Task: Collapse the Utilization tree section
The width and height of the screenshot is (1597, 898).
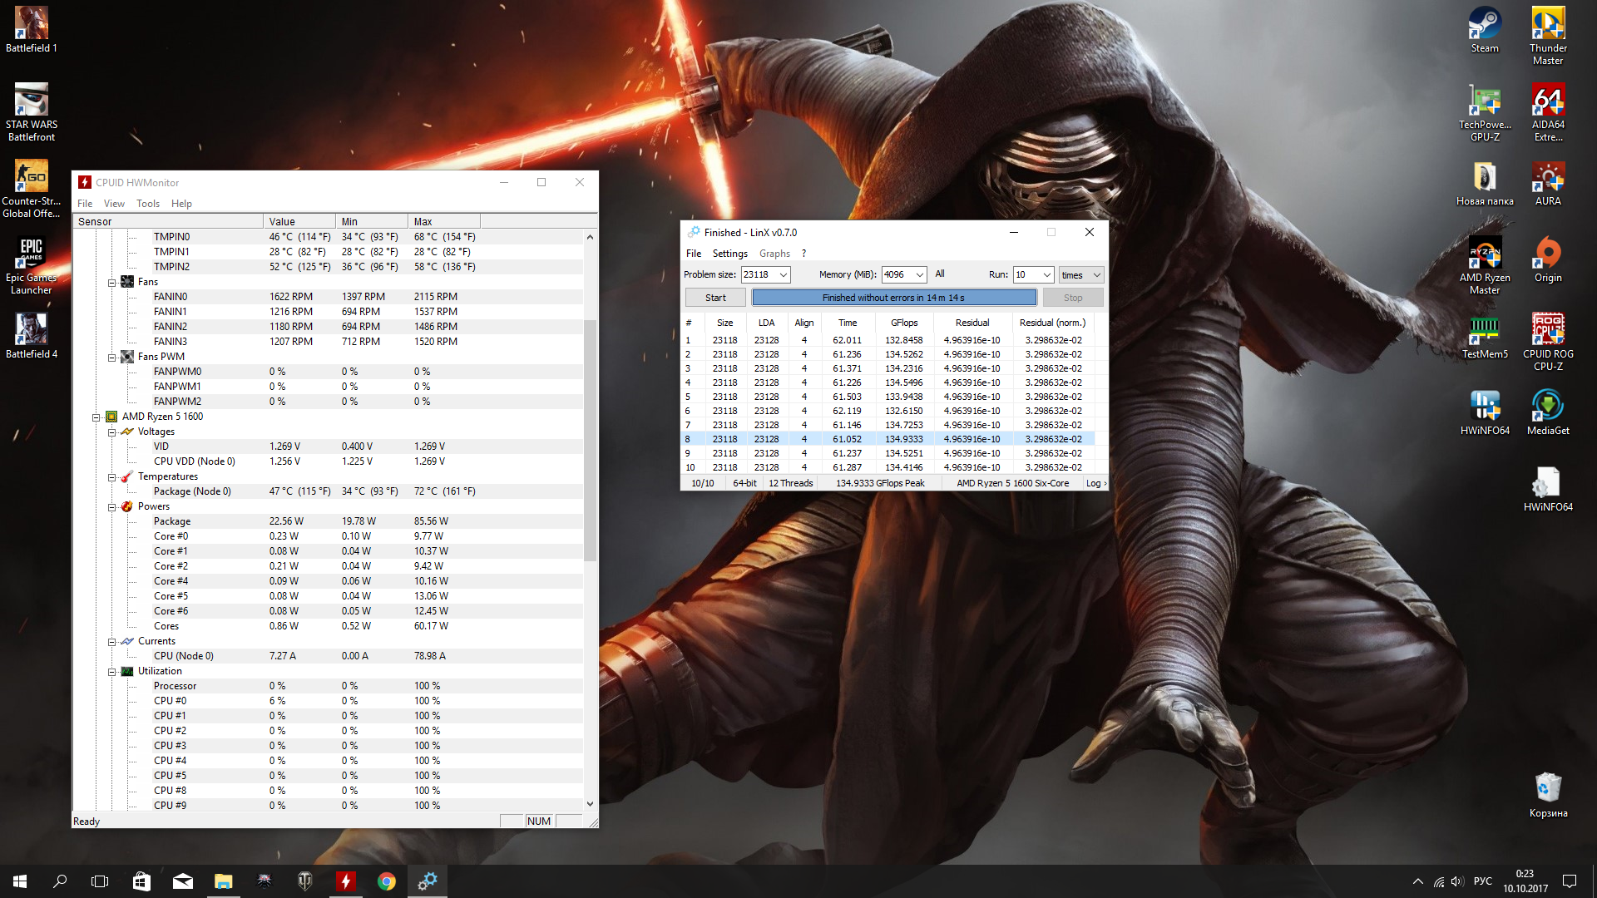Action: point(111,672)
